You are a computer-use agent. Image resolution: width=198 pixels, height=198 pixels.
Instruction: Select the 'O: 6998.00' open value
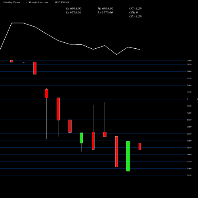click(x=74, y=8)
